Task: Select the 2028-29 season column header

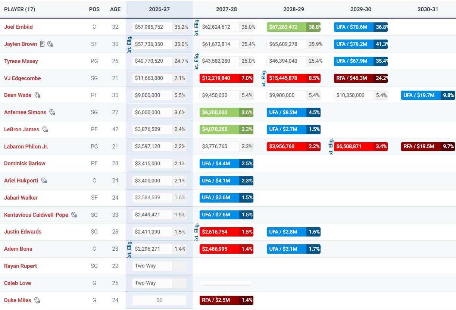Action: click(x=294, y=9)
